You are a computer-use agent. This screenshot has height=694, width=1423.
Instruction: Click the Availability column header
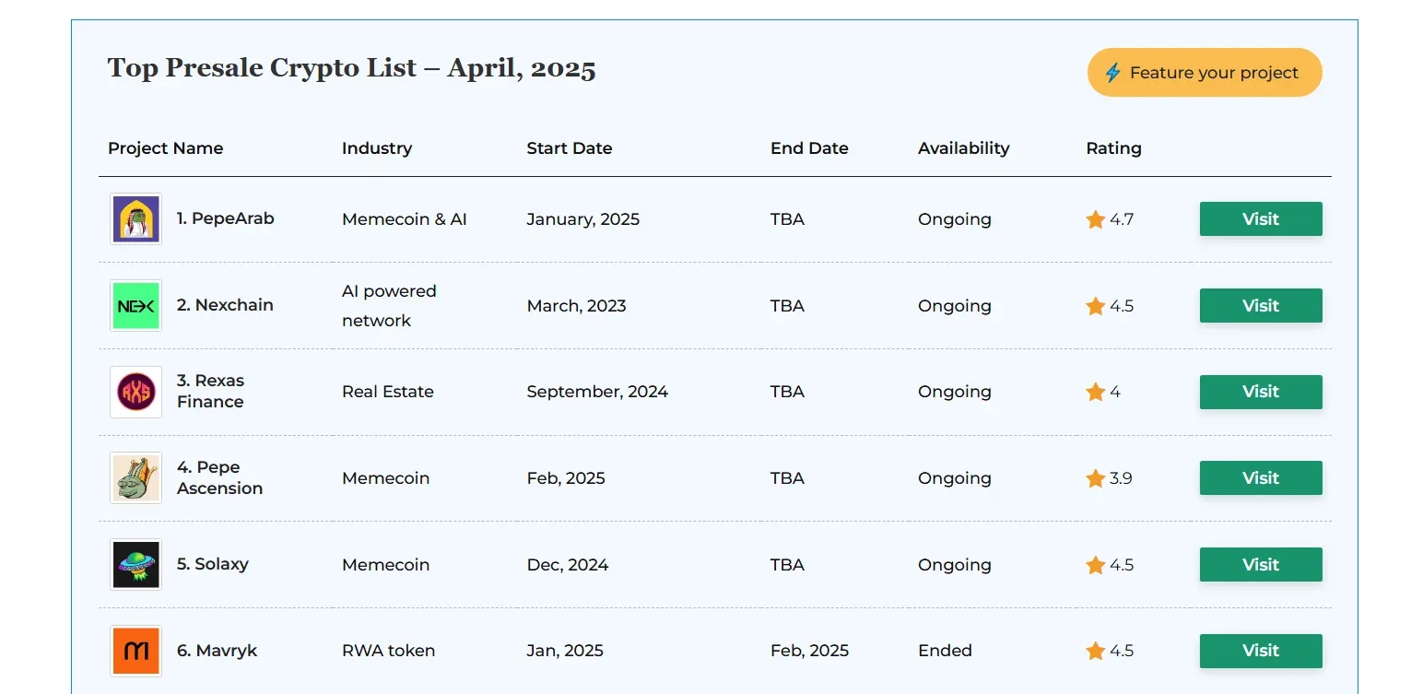[x=963, y=148]
